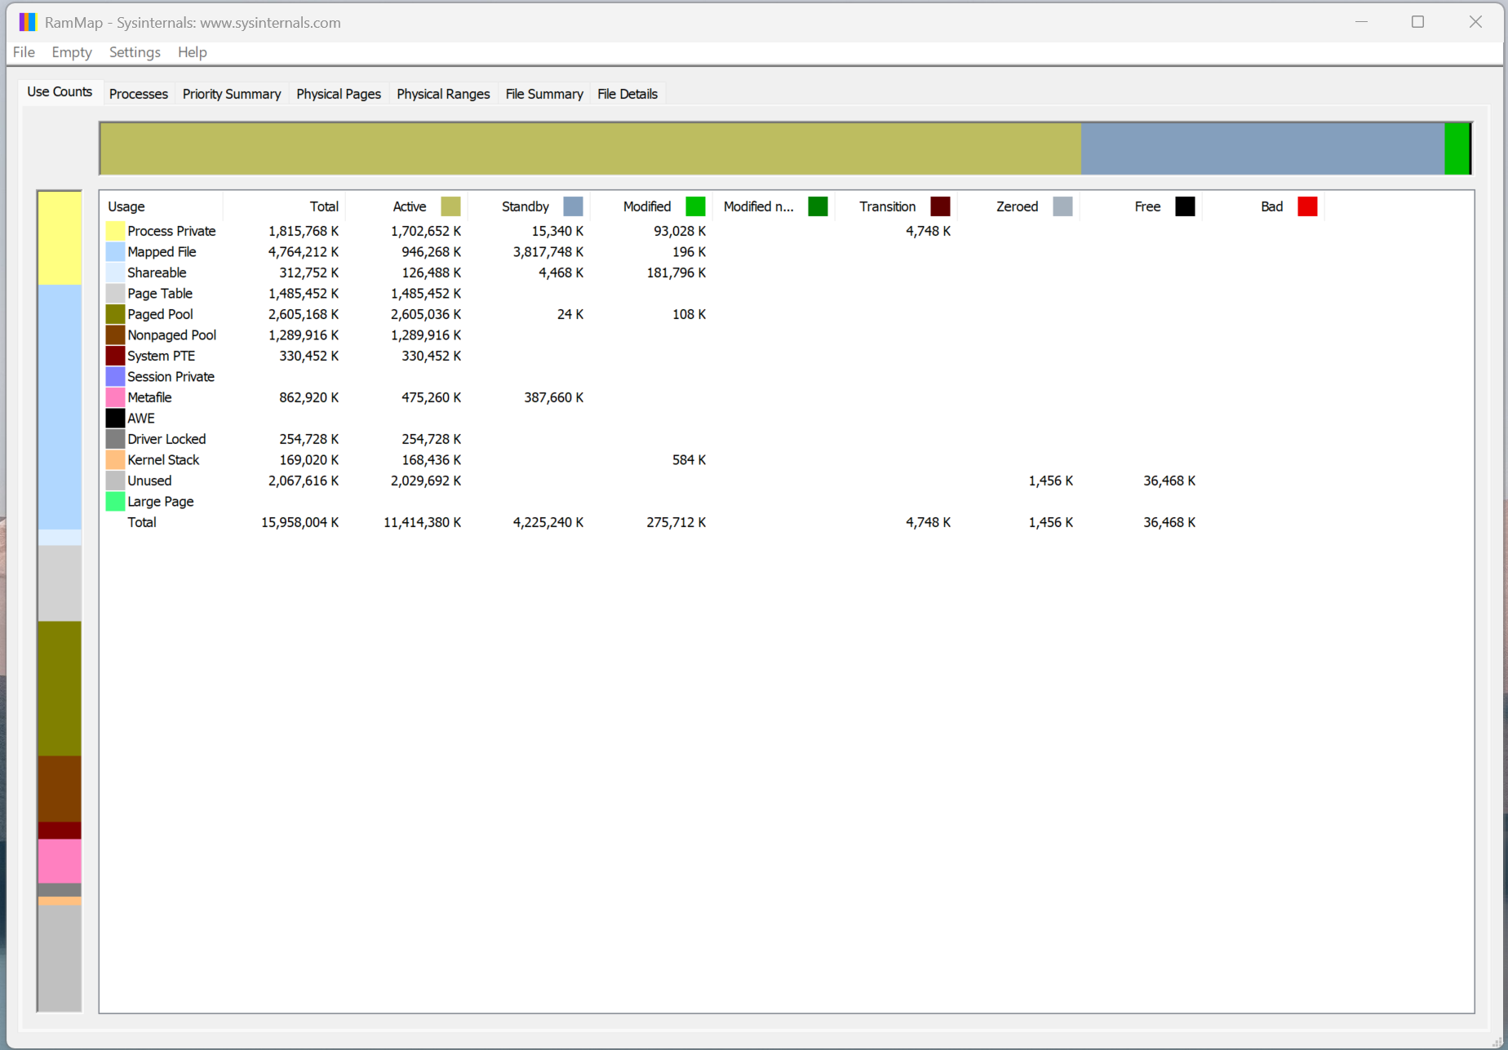Click the Session Private purple swatch

pyautogui.click(x=115, y=377)
